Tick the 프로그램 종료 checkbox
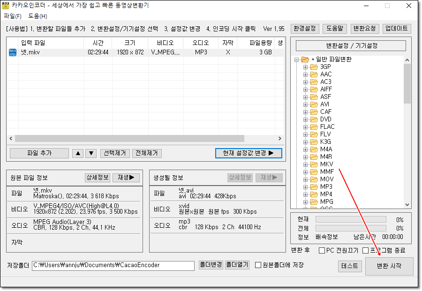This screenshot has width=422, height=291. [365, 251]
